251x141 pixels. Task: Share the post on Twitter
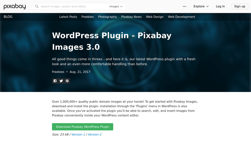[61, 81]
